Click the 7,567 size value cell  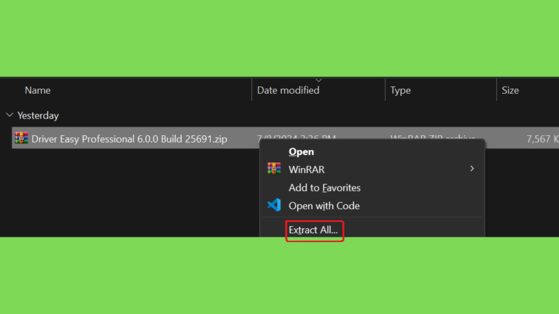[x=542, y=139]
